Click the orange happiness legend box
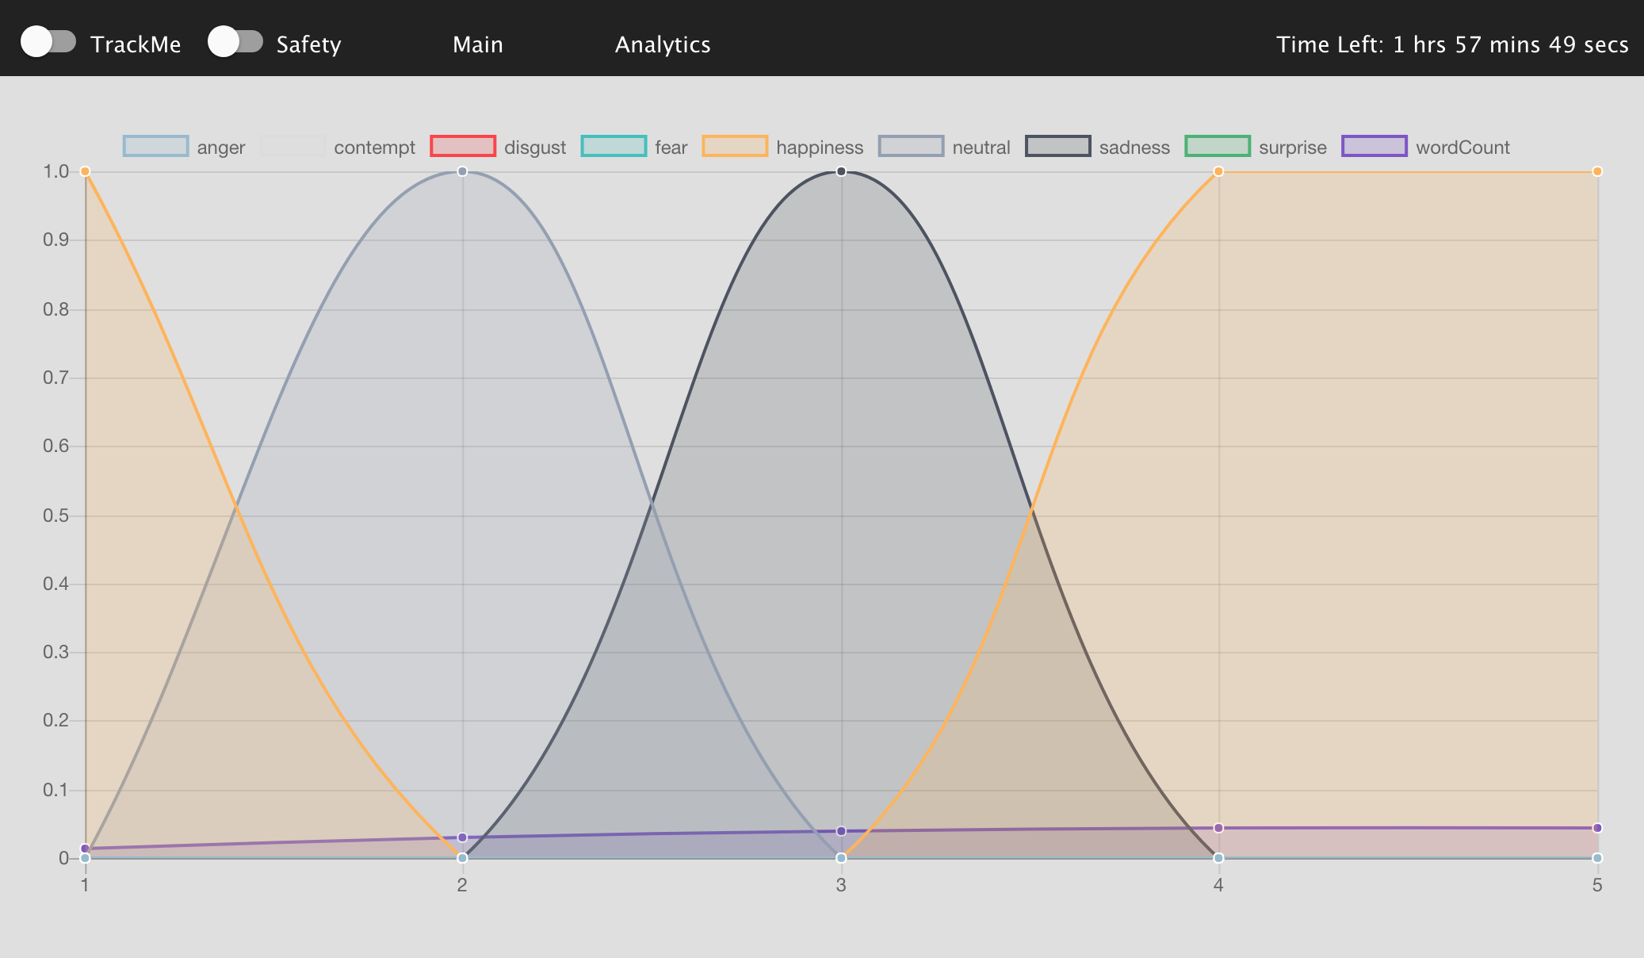The width and height of the screenshot is (1644, 958). 735,147
